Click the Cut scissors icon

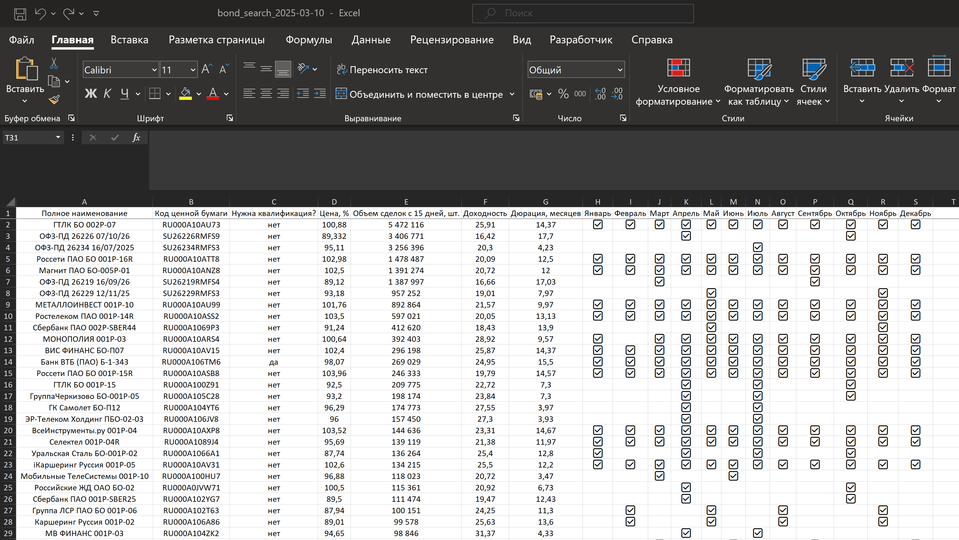click(54, 63)
